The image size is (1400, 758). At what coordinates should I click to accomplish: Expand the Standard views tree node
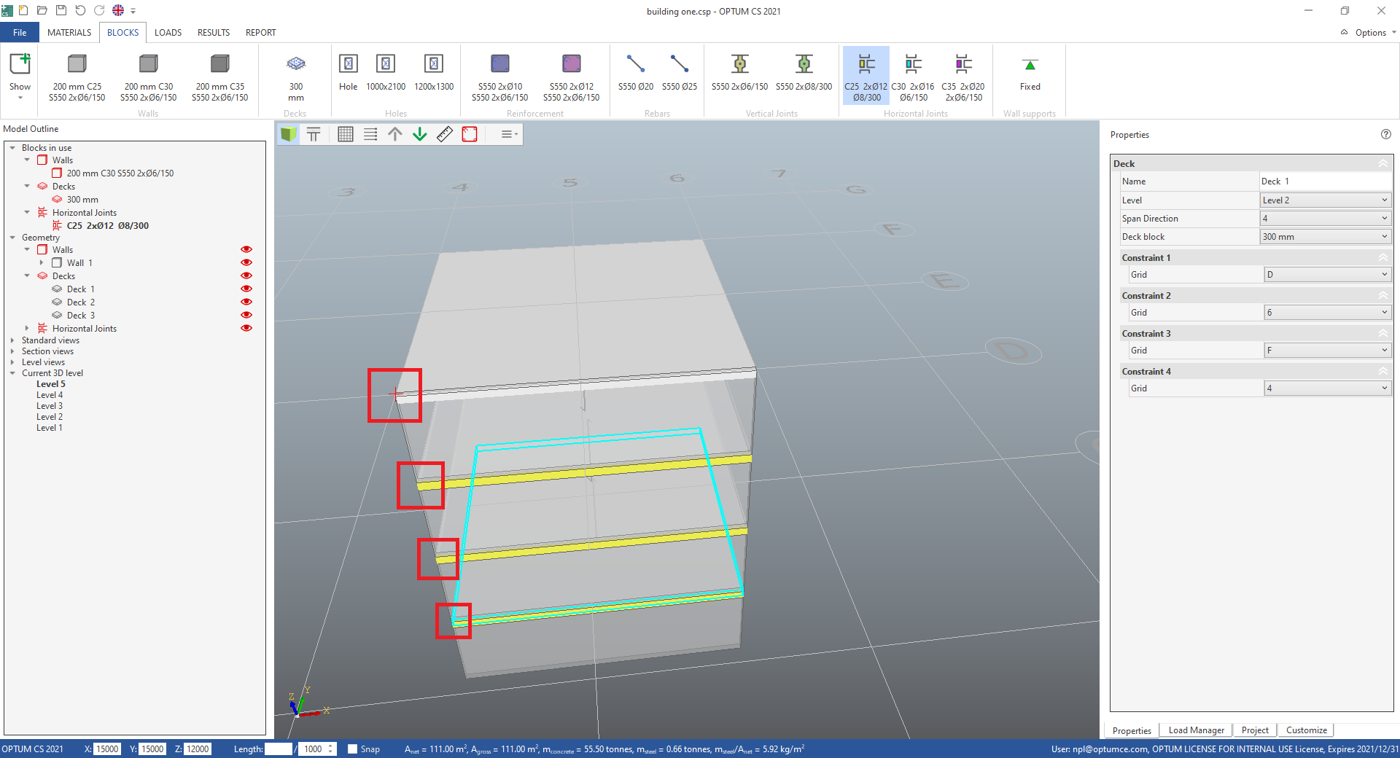click(12, 340)
